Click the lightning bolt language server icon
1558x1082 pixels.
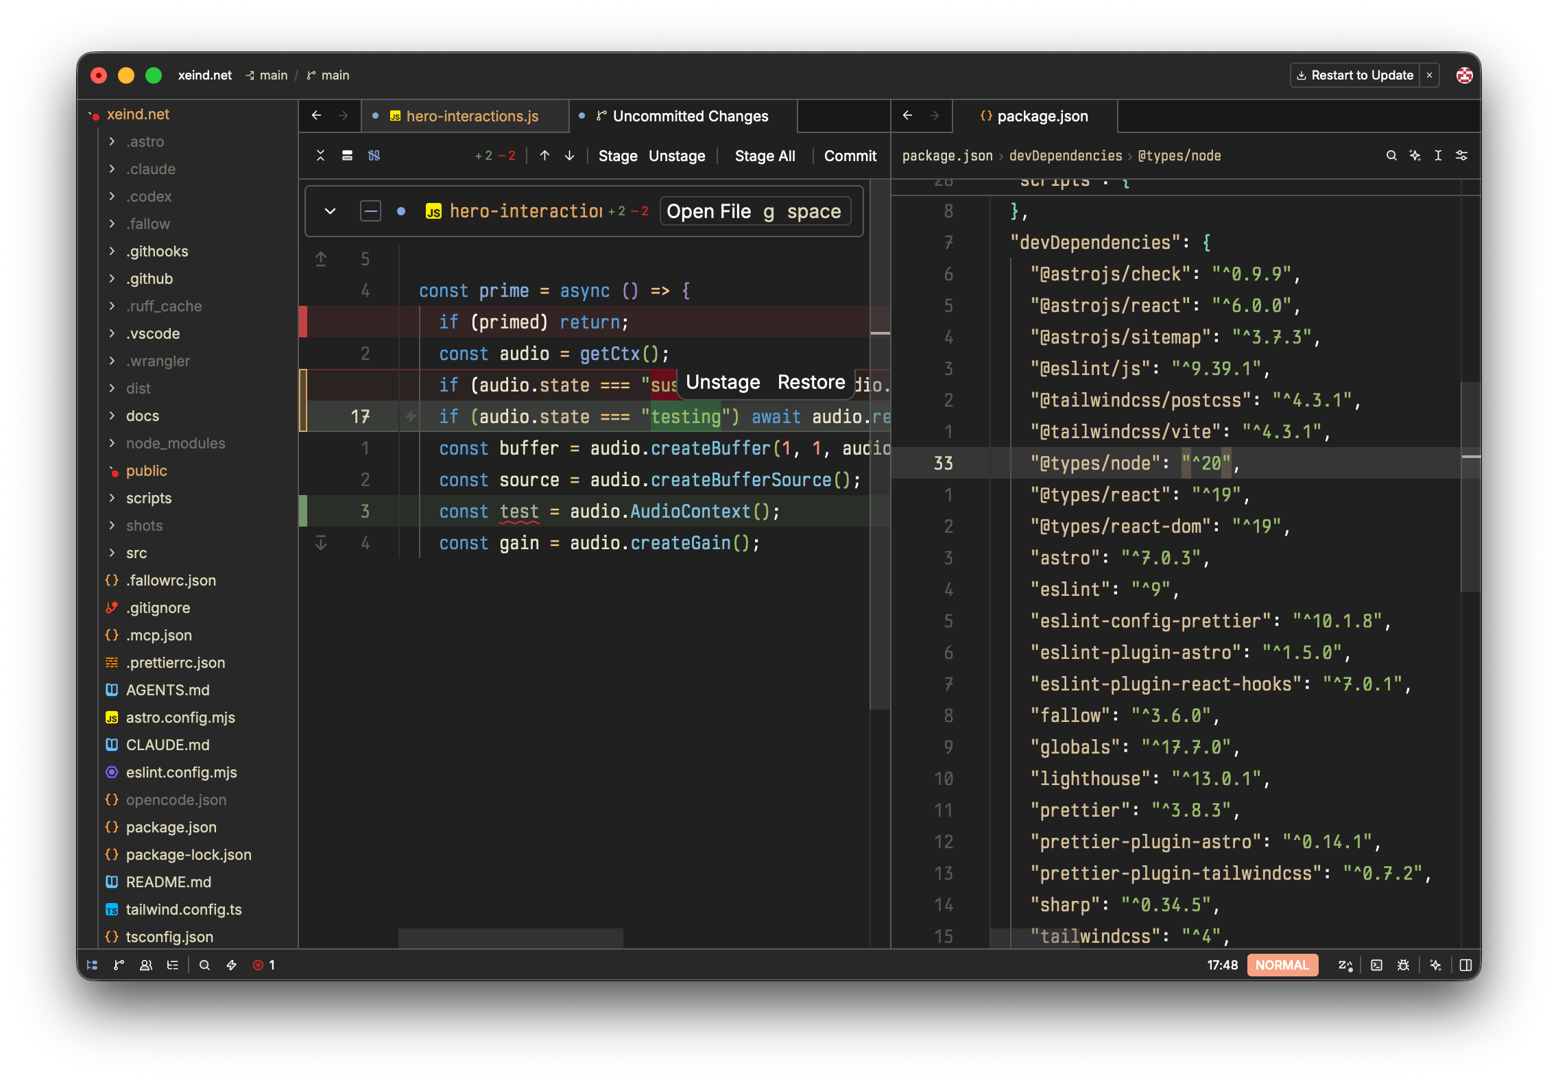pyautogui.click(x=232, y=965)
